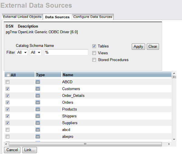The width and height of the screenshot is (182, 154).
Task: Open the Configure Data Sources tab
Action: (x=93, y=17)
